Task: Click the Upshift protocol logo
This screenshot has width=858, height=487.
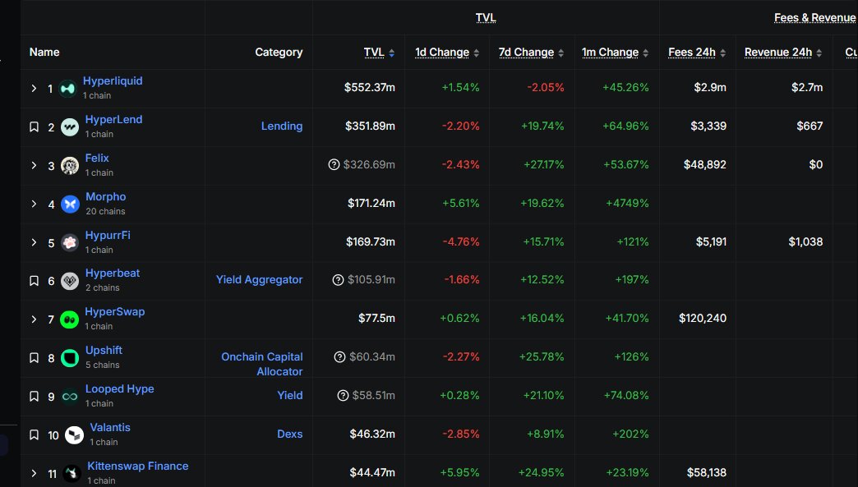Action: point(70,358)
